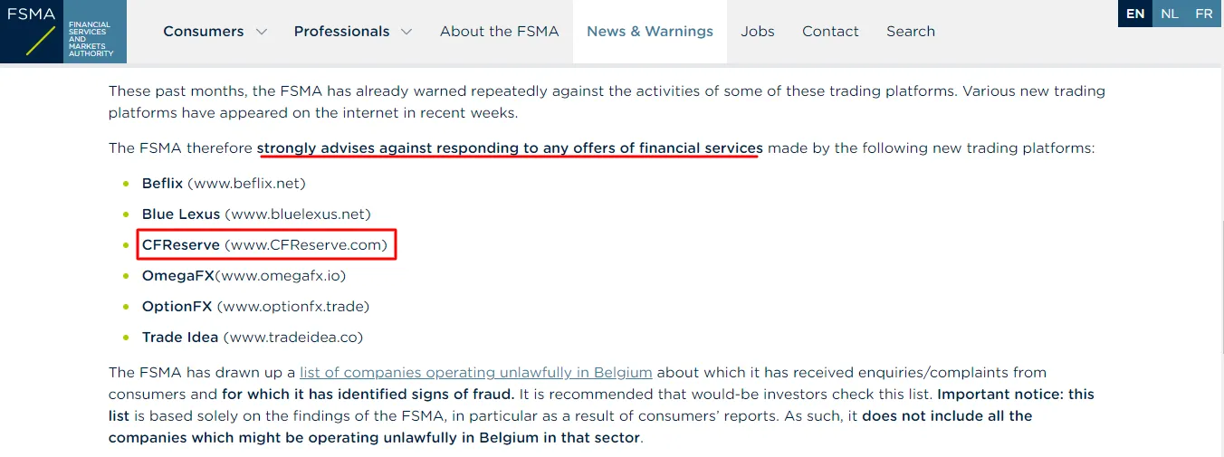Click the Blue Lexus list entry
Image resolution: width=1224 pixels, height=457 pixels.
coord(256,214)
